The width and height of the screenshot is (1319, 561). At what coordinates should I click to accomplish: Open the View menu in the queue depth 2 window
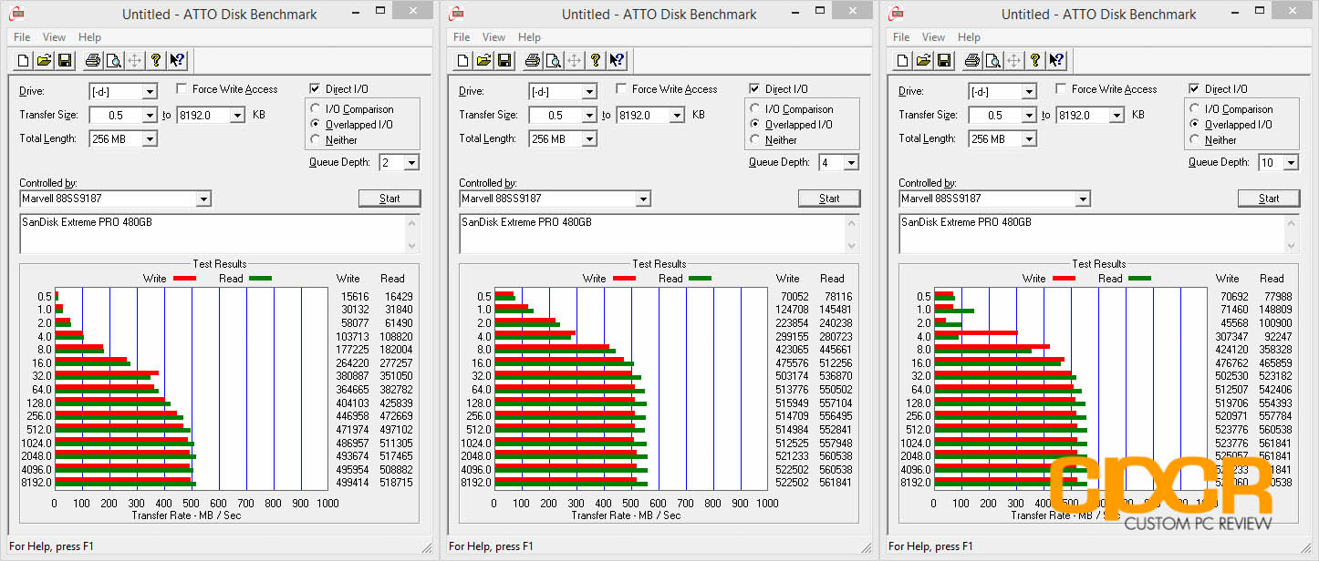pyautogui.click(x=54, y=37)
